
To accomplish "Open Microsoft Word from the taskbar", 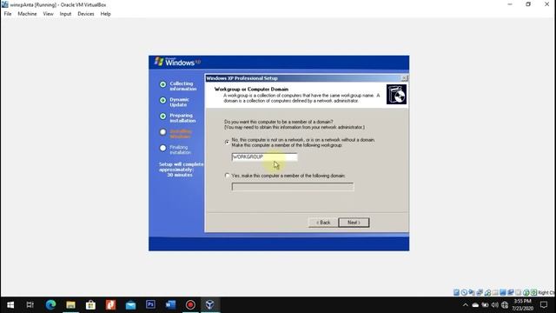I will tap(170, 305).
